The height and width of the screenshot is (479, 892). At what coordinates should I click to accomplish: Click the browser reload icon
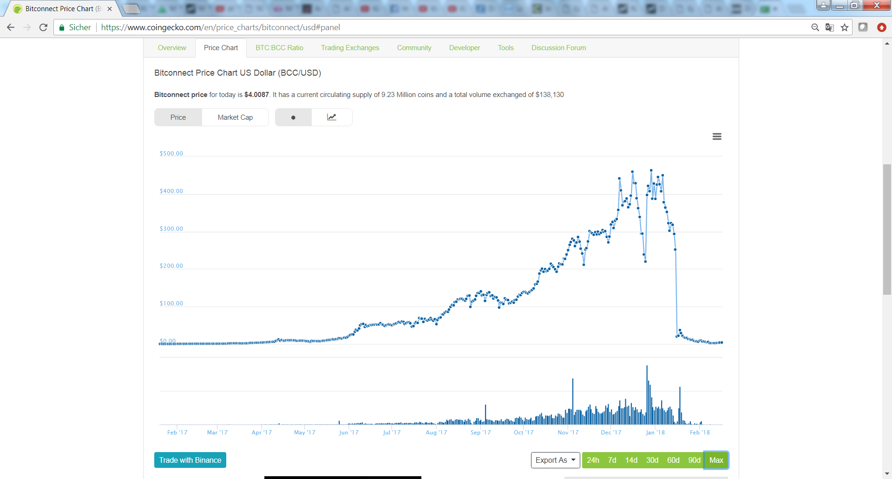click(43, 27)
